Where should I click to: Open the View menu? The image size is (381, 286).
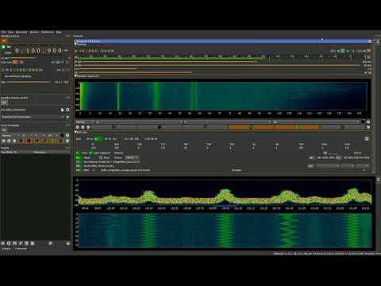point(10,32)
